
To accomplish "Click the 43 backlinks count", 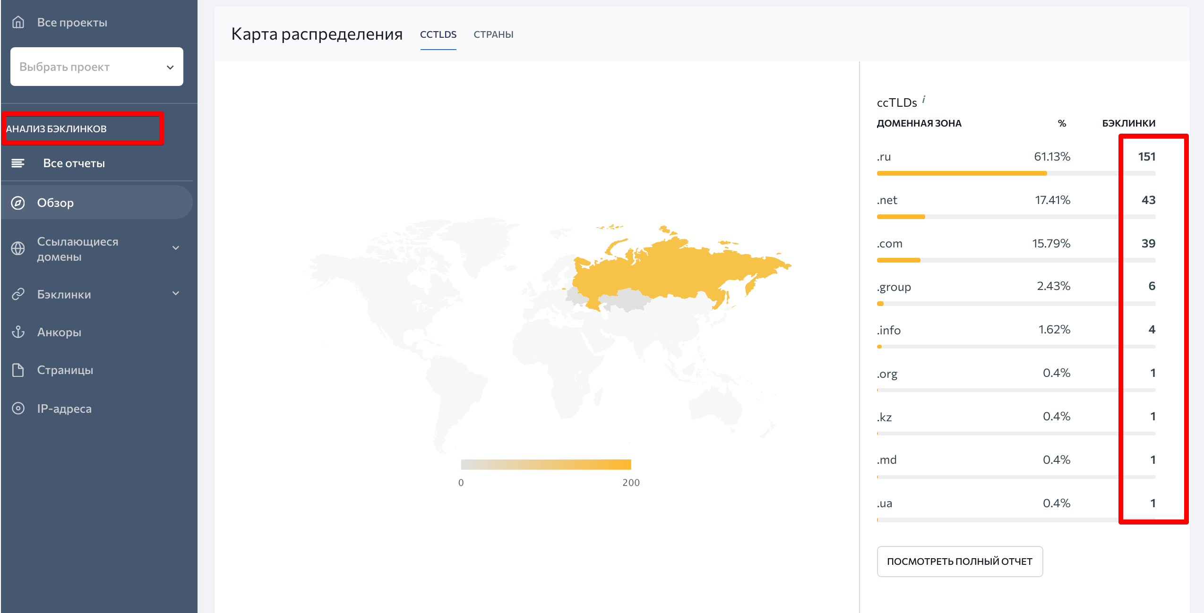I will [x=1148, y=200].
